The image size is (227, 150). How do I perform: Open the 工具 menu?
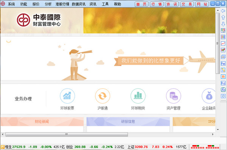click(x=105, y=4)
